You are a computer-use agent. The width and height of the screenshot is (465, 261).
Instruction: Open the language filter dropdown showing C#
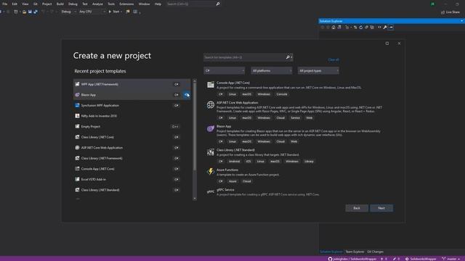click(225, 71)
